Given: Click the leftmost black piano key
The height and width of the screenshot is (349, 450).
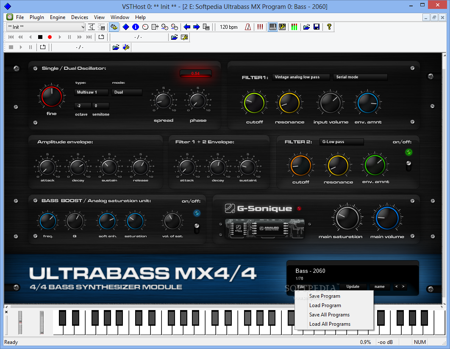Looking at the screenshot, I should coord(62,317).
